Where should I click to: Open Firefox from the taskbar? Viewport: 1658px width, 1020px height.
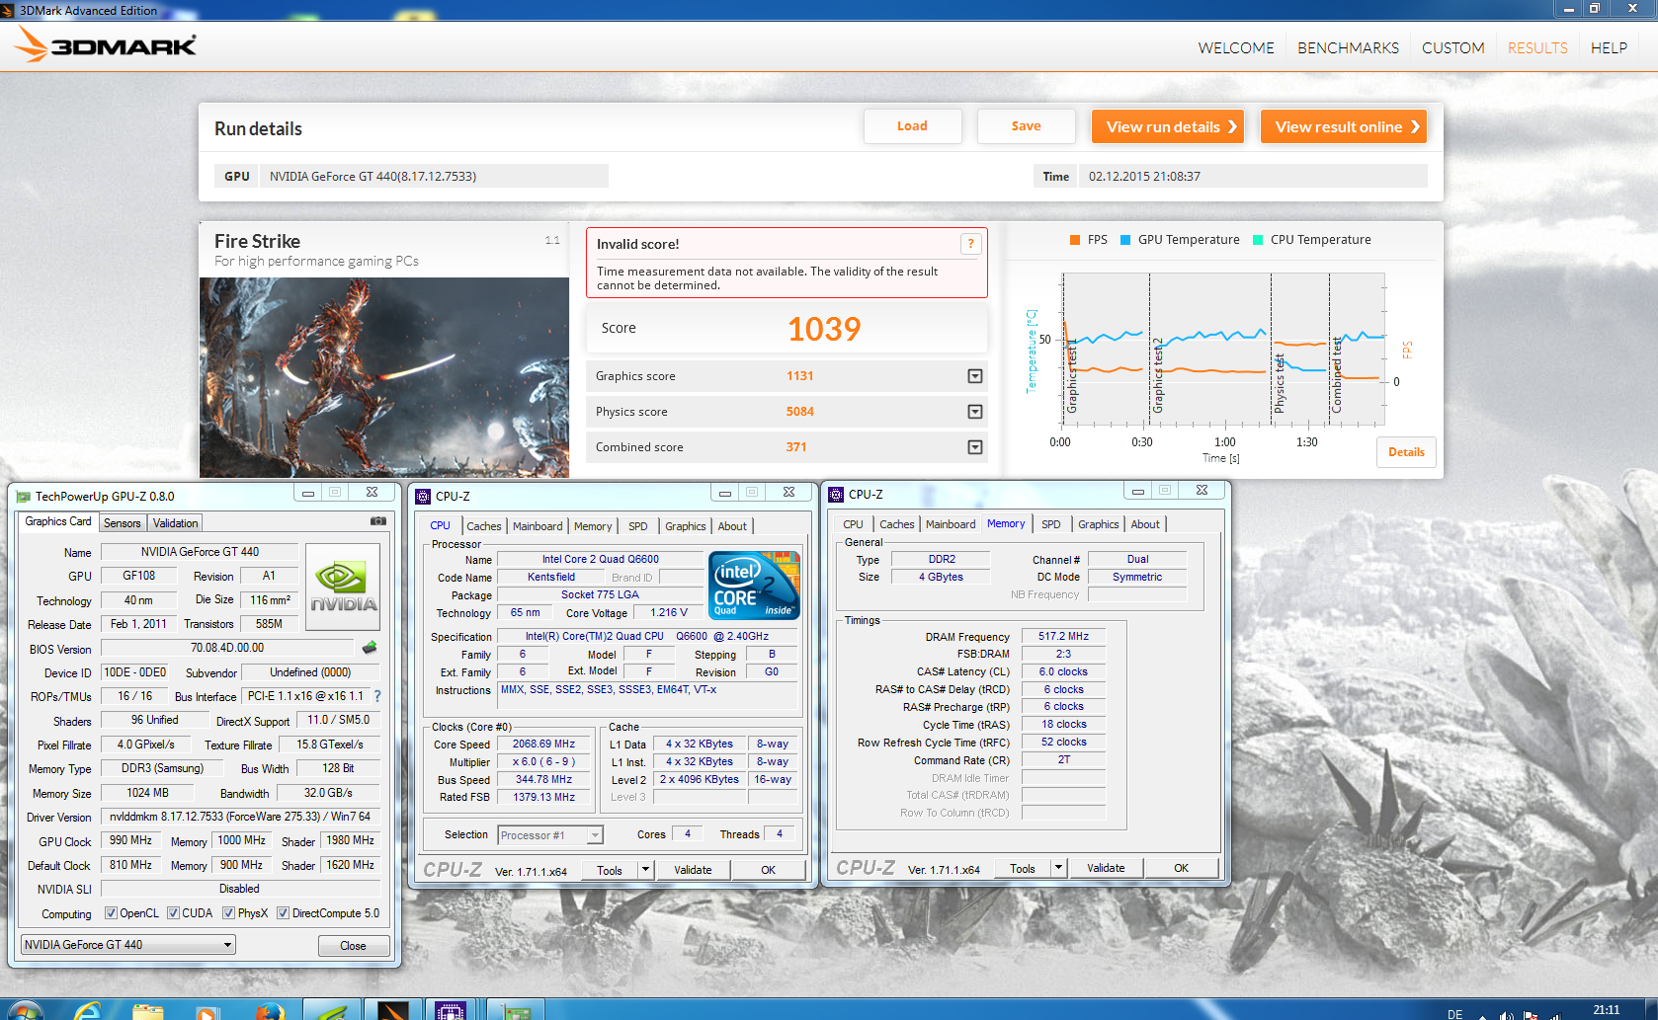(x=269, y=1011)
